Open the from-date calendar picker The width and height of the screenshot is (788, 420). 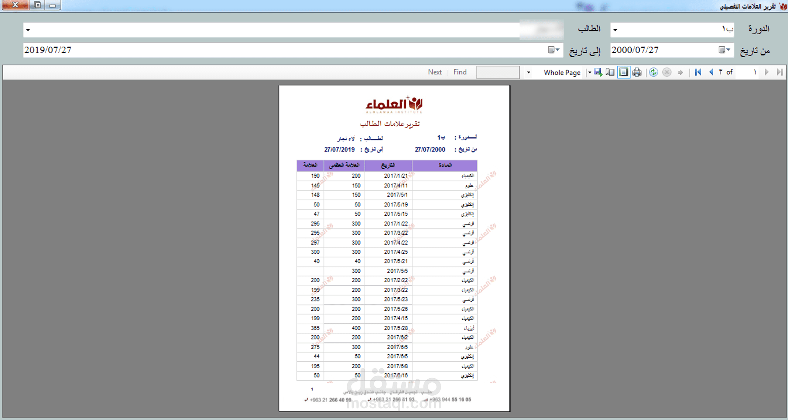point(724,50)
